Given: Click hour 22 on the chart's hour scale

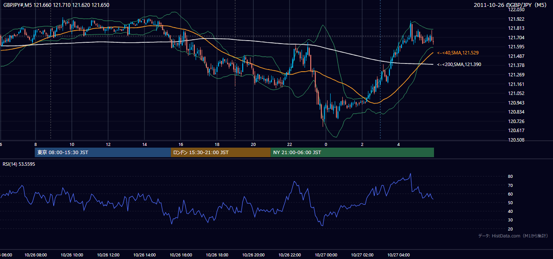Looking at the screenshot, I should tap(289, 144).
